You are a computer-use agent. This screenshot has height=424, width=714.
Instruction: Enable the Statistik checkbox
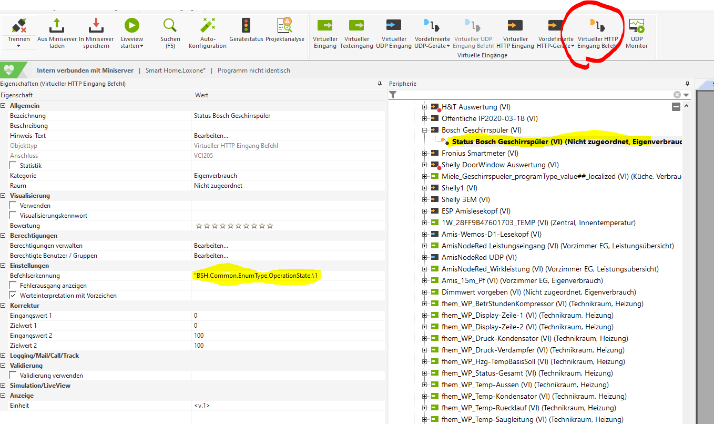pos(13,166)
